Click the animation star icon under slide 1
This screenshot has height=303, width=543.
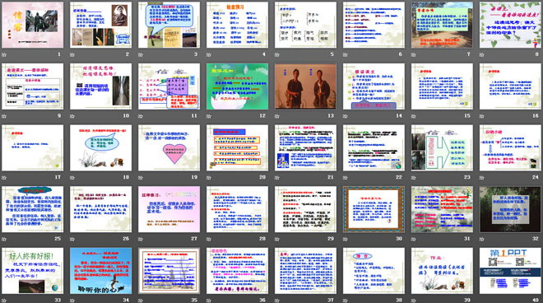[4, 55]
